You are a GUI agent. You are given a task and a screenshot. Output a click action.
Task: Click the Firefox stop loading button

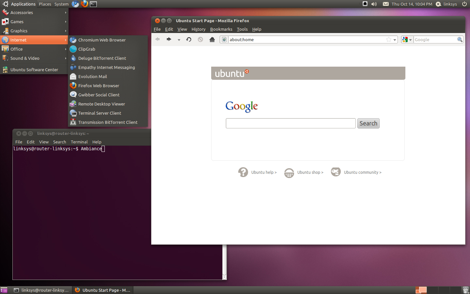pyautogui.click(x=200, y=40)
